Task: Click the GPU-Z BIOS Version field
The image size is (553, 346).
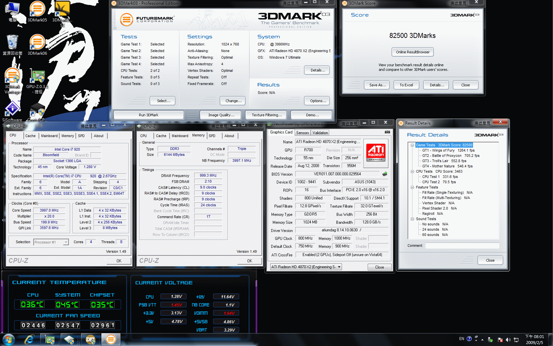Action: click(337, 174)
